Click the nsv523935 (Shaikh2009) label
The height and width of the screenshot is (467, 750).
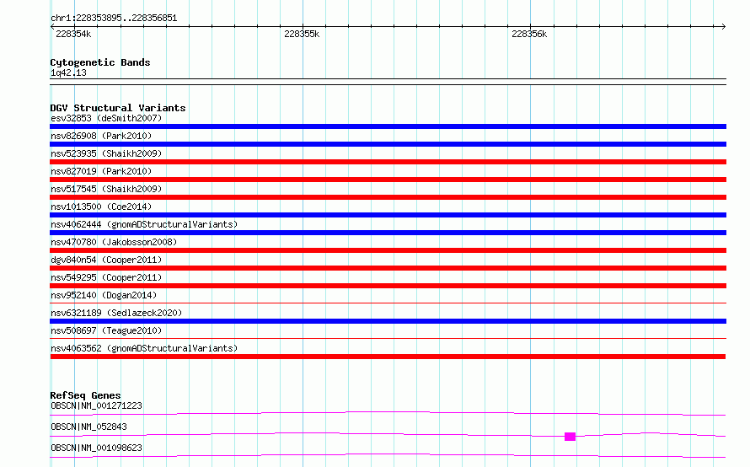(106, 153)
